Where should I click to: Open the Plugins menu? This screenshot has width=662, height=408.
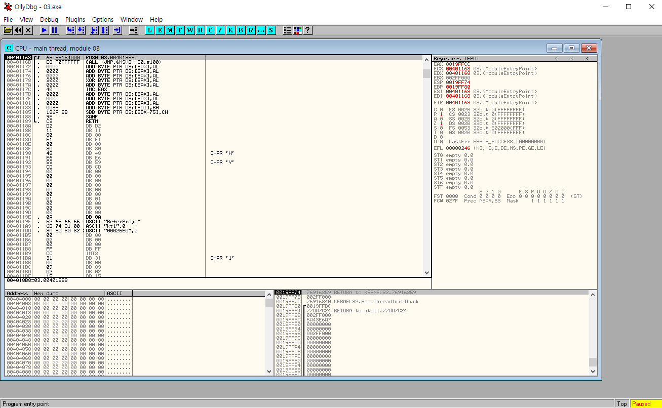(75, 19)
